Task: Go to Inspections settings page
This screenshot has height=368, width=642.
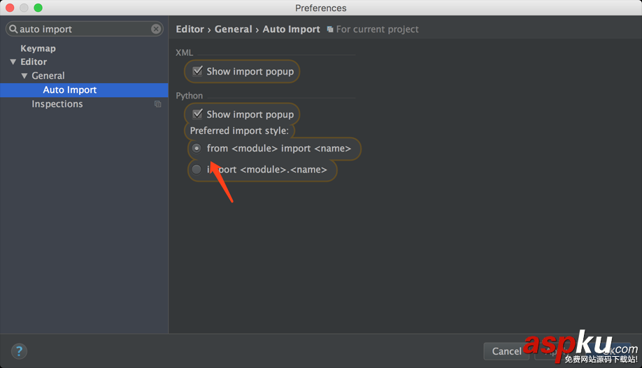Action: pyautogui.click(x=57, y=104)
